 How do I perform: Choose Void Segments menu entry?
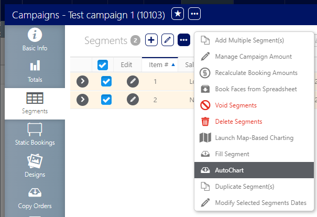point(236,105)
